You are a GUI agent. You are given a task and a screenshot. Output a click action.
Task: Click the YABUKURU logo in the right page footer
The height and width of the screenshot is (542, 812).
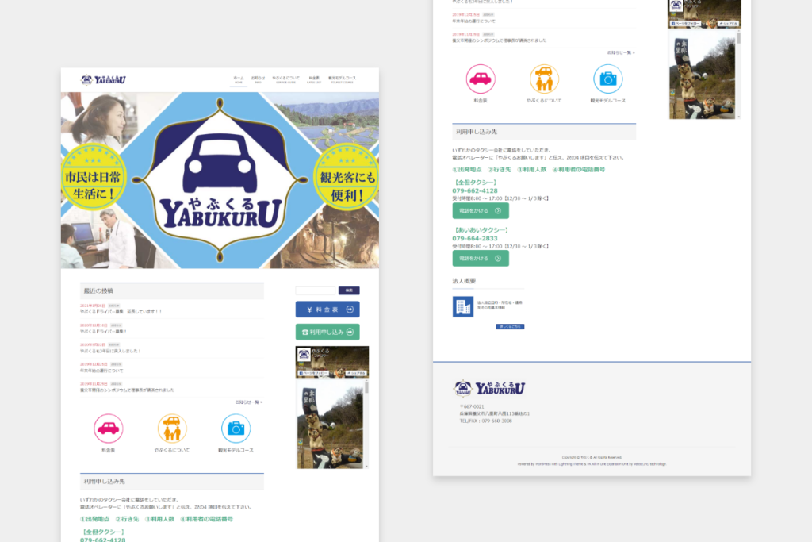489,388
